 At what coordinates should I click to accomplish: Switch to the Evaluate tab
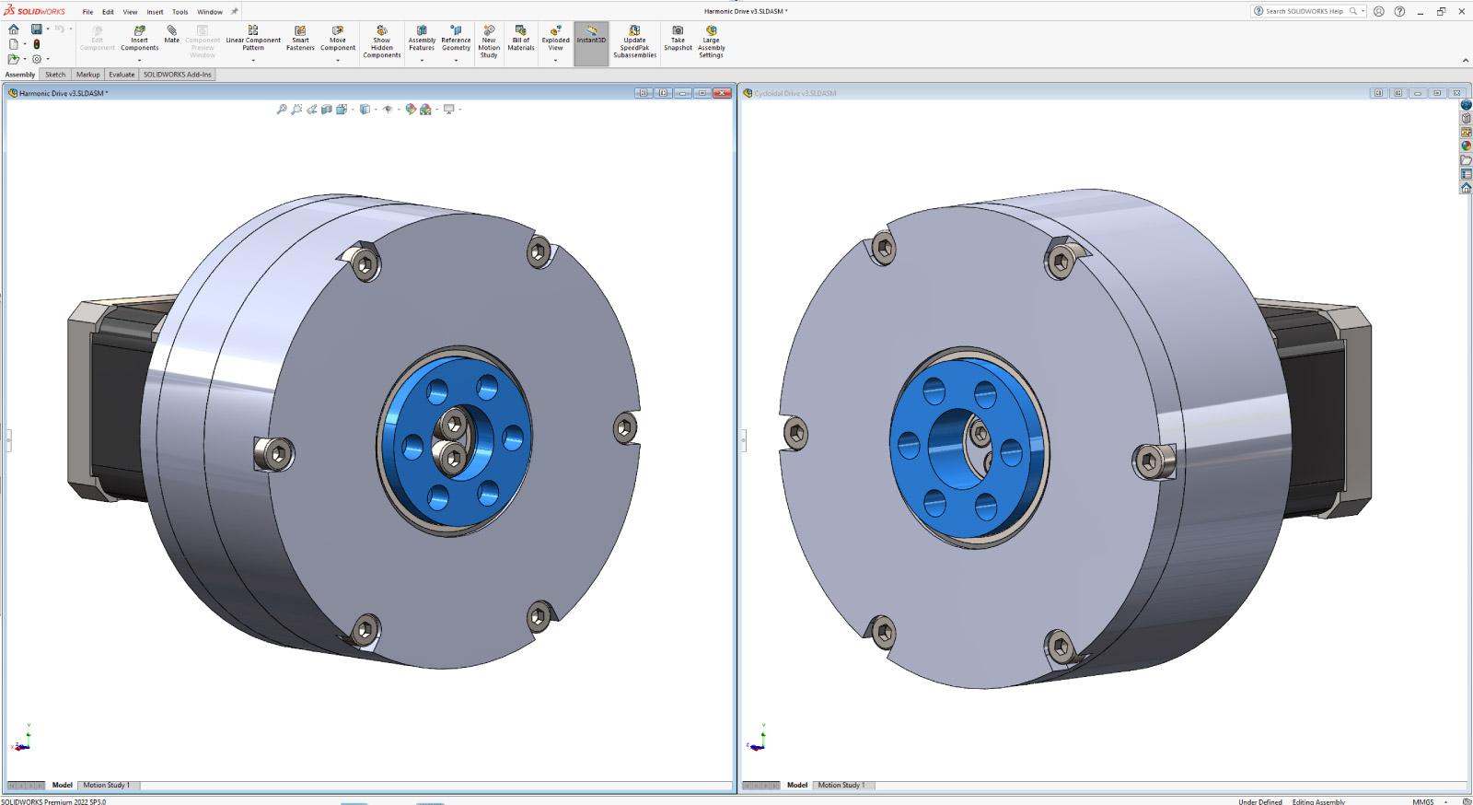tap(122, 75)
